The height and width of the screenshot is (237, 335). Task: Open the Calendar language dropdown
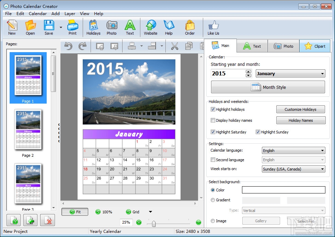293,151
